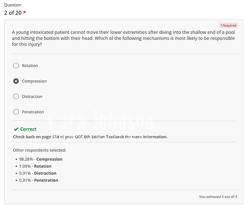
Task: Click the '1.09% - Rotation' statistic
Action: tap(35, 166)
